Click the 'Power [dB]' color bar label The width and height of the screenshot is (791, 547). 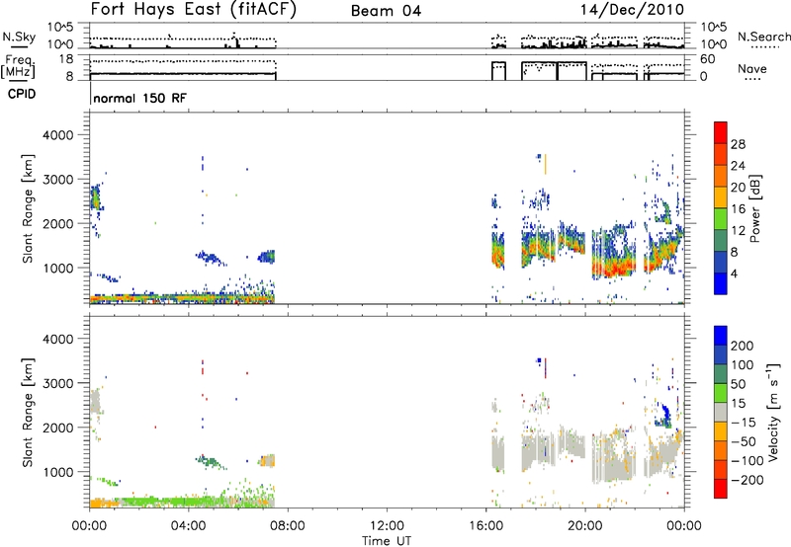pos(754,208)
